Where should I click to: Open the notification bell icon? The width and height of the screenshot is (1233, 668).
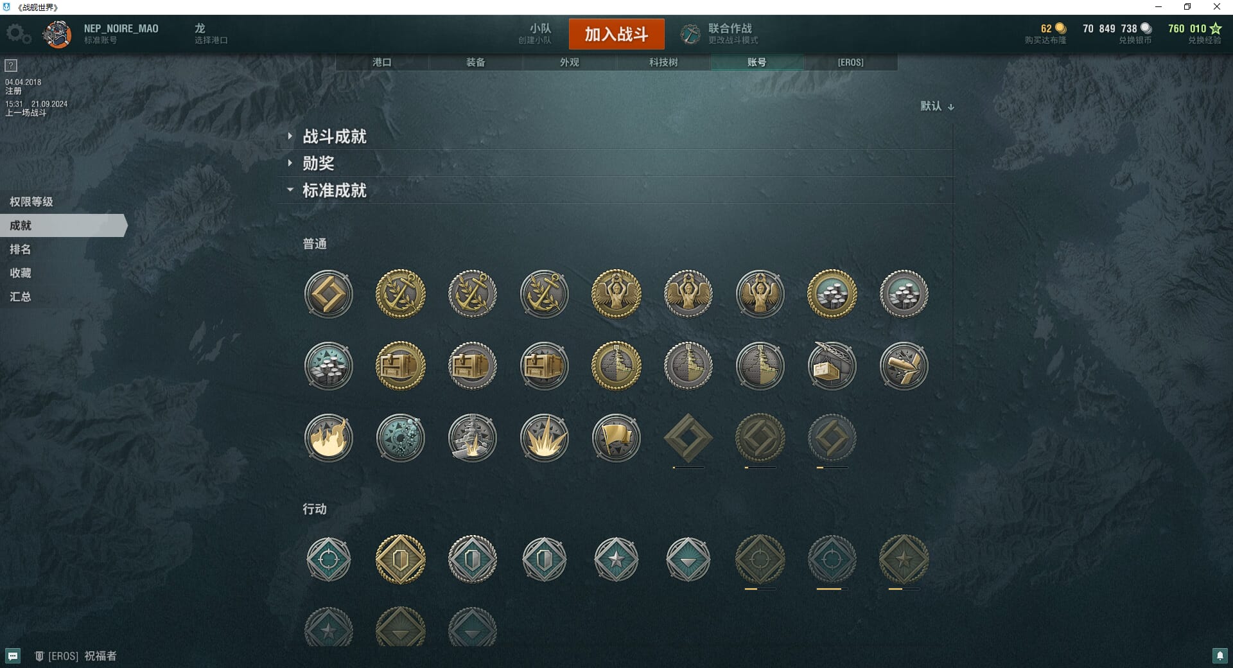coord(1220,656)
